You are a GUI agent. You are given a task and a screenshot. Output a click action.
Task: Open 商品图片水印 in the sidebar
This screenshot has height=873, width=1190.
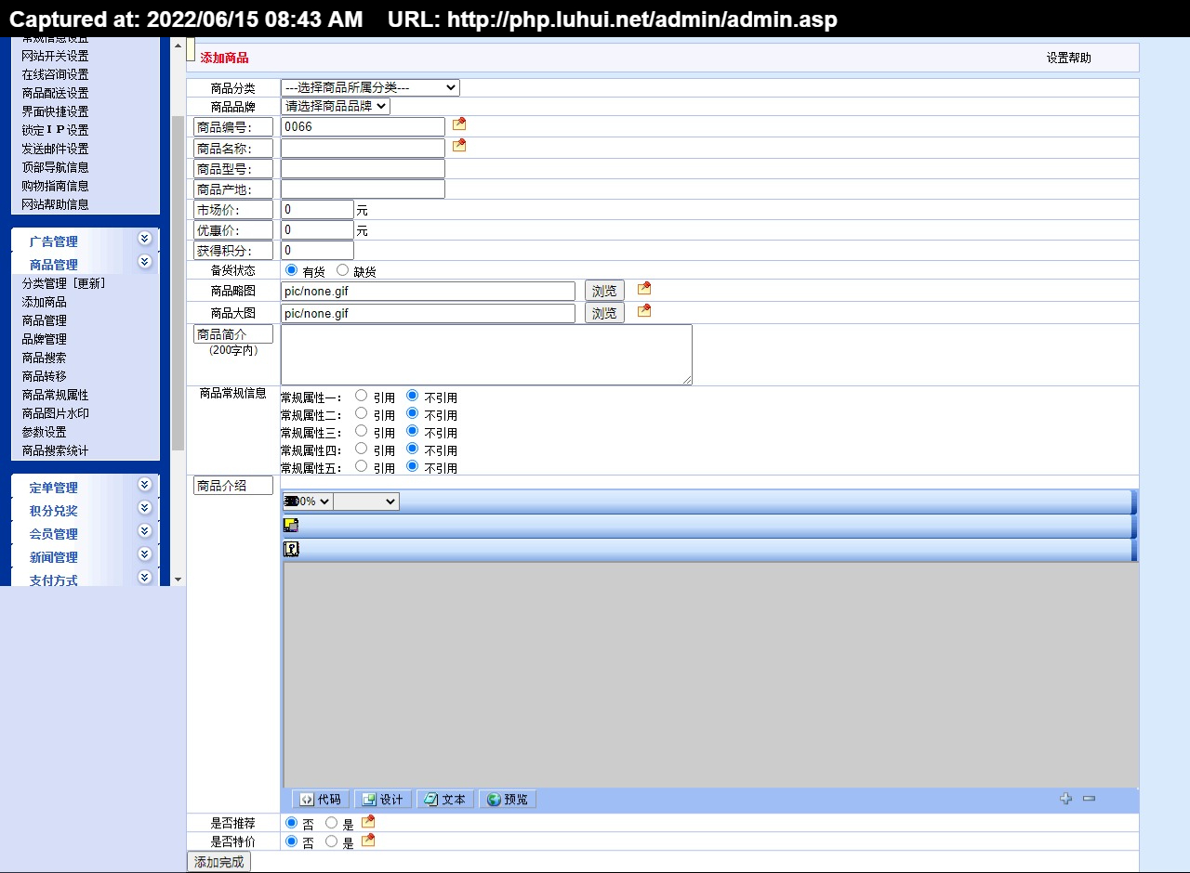[x=56, y=413]
